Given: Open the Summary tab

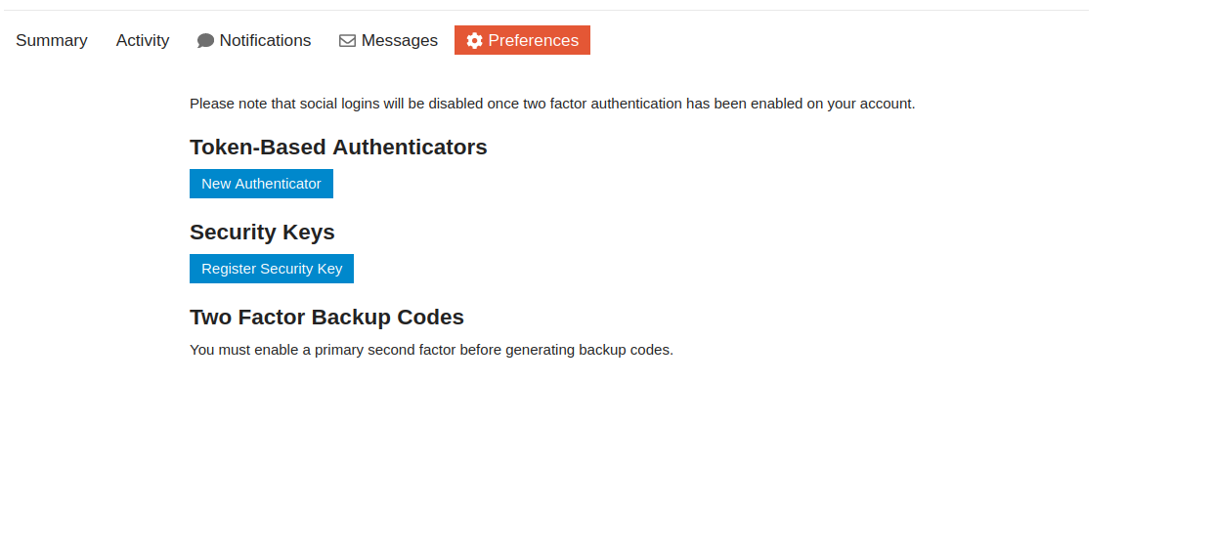Looking at the screenshot, I should [52, 41].
